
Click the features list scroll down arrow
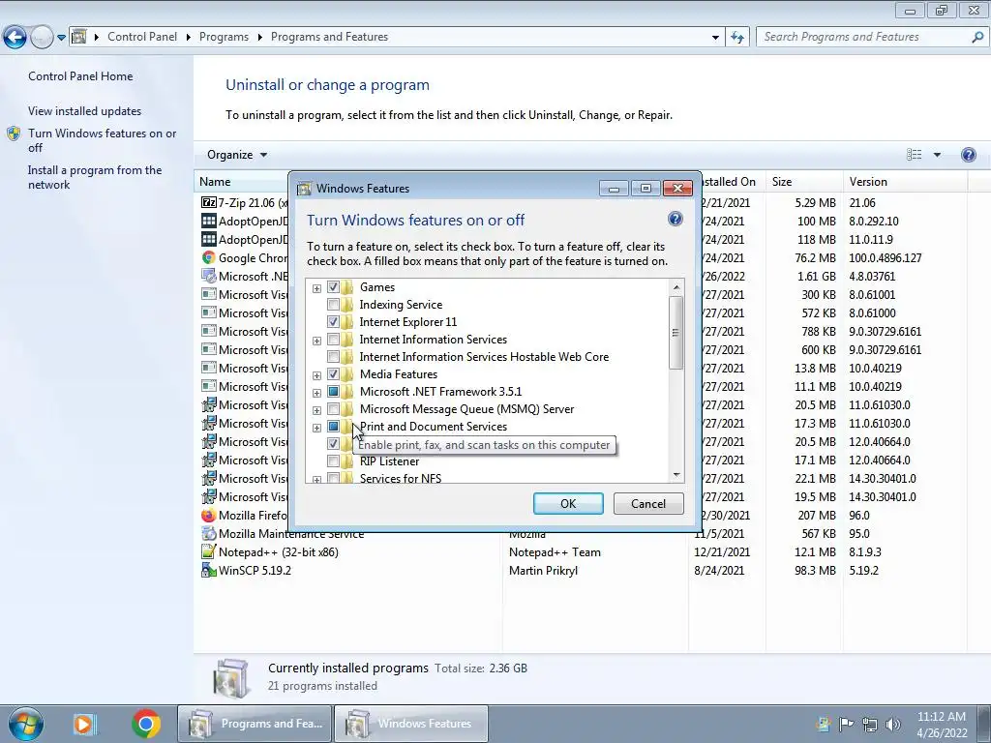click(676, 474)
